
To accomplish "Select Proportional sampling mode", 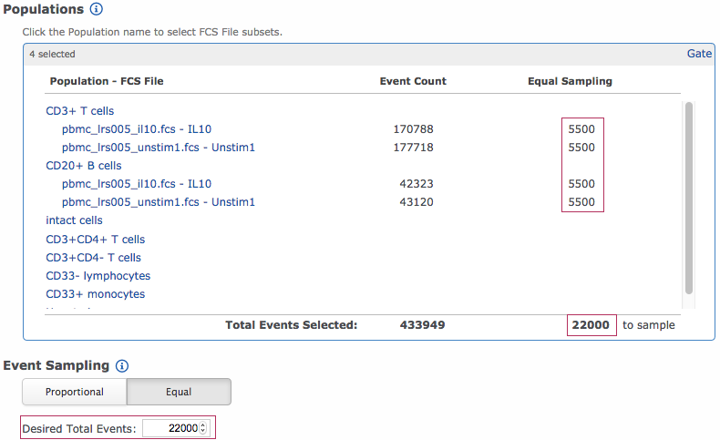I will [x=75, y=392].
